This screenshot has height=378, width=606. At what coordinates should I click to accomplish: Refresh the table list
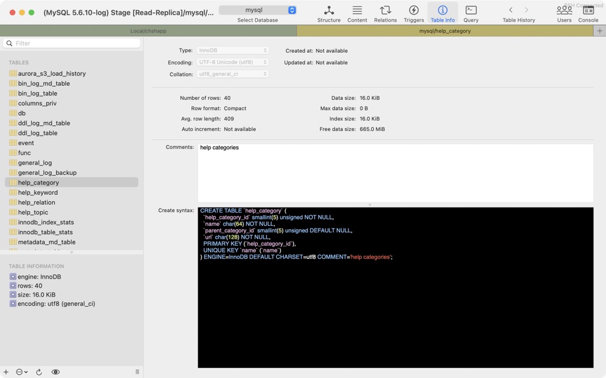39,372
